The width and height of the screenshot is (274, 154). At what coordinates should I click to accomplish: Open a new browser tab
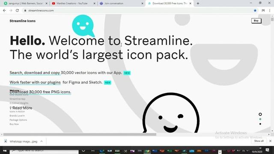pyautogui.click(x=198, y=3)
